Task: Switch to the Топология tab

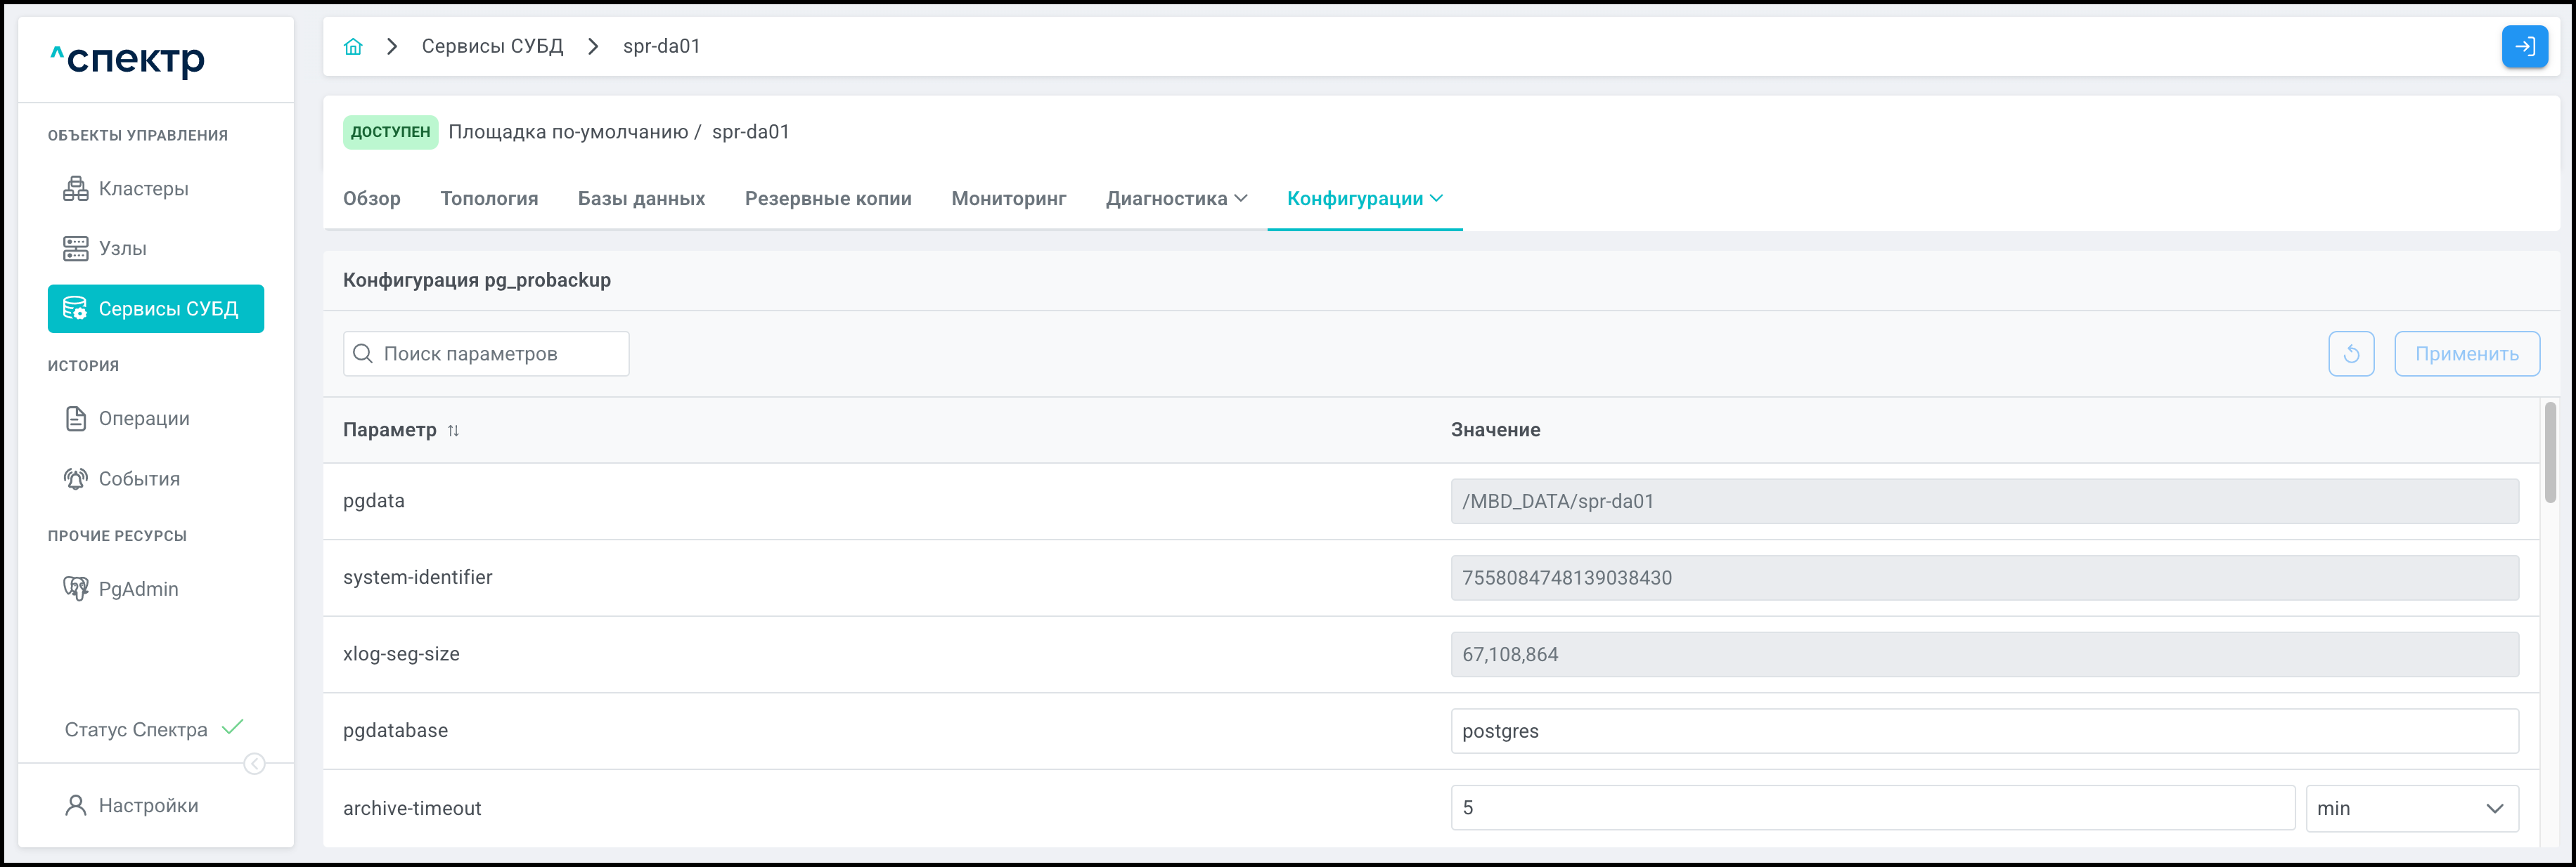Action: [x=489, y=199]
